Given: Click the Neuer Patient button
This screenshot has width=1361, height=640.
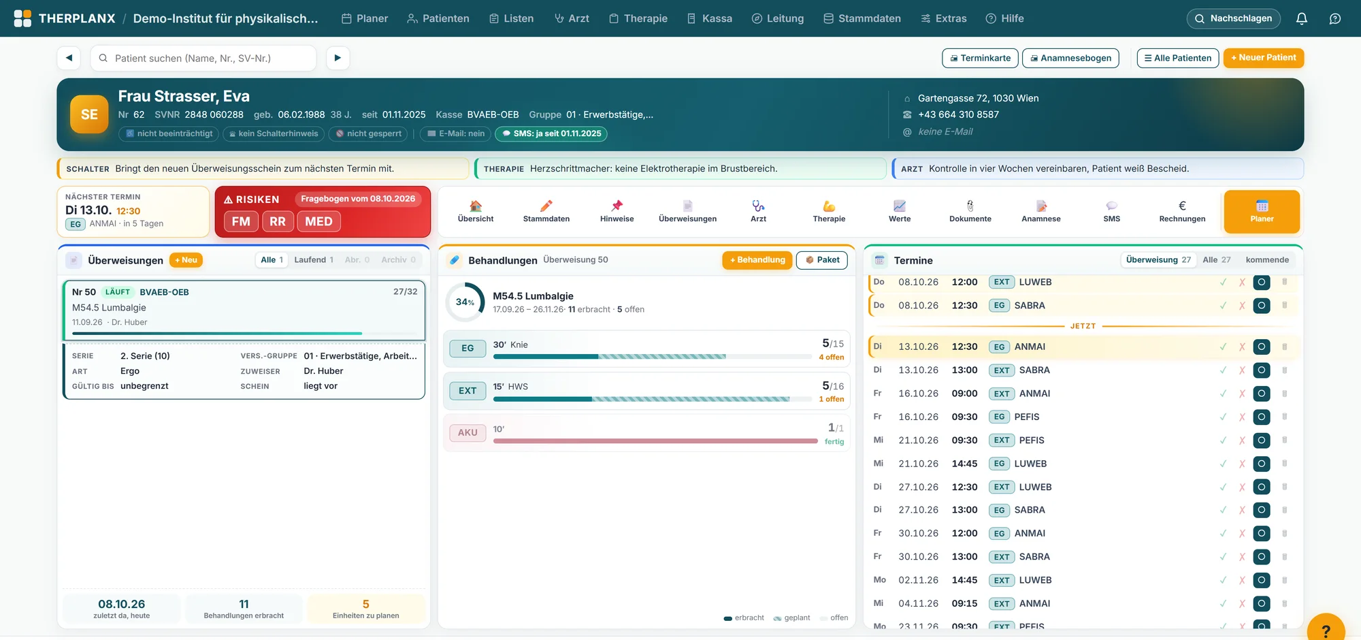Looking at the screenshot, I should [x=1264, y=58].
